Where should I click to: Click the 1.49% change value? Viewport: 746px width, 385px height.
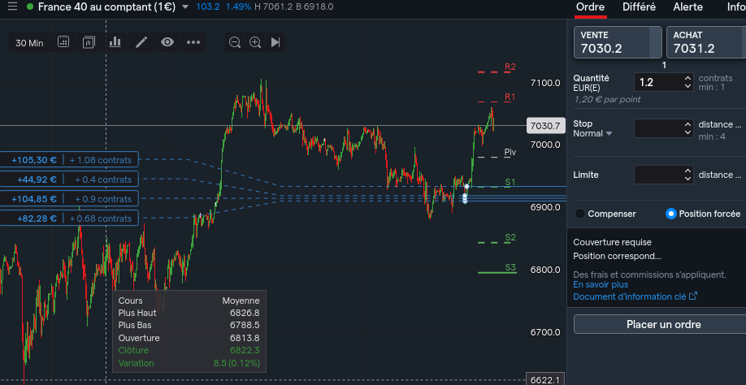238,6
